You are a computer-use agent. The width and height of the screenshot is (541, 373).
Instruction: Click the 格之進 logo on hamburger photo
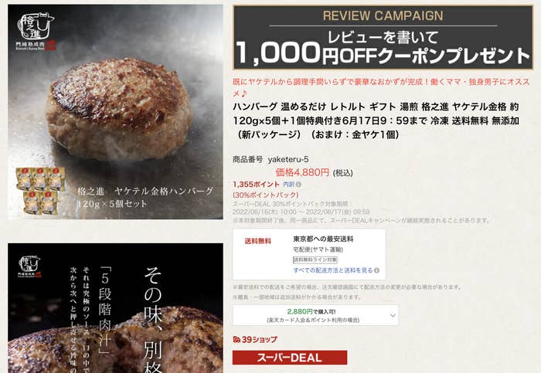pos(36,31)
